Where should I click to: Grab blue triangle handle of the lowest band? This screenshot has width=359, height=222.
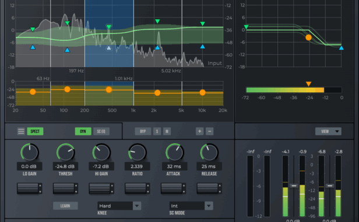(x=33, y=47)
